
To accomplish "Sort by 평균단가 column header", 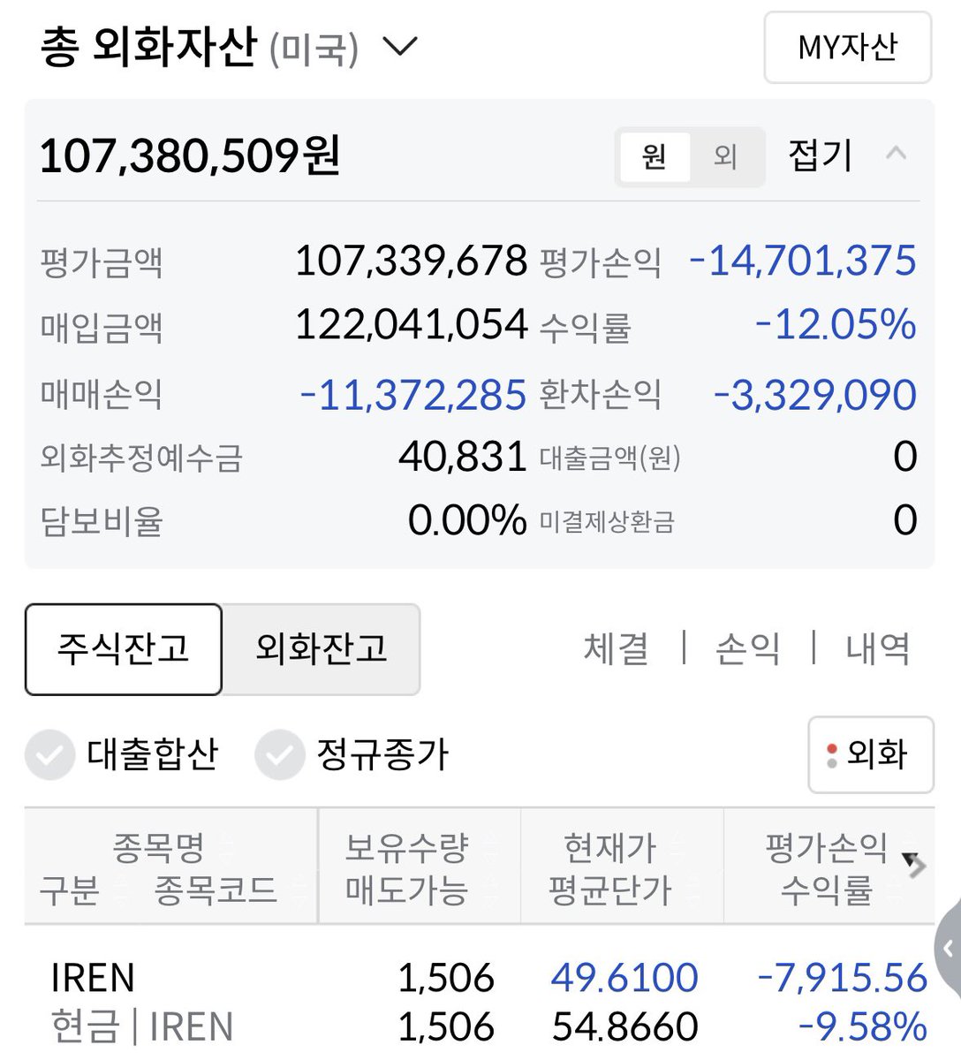I will click(610, 890).
